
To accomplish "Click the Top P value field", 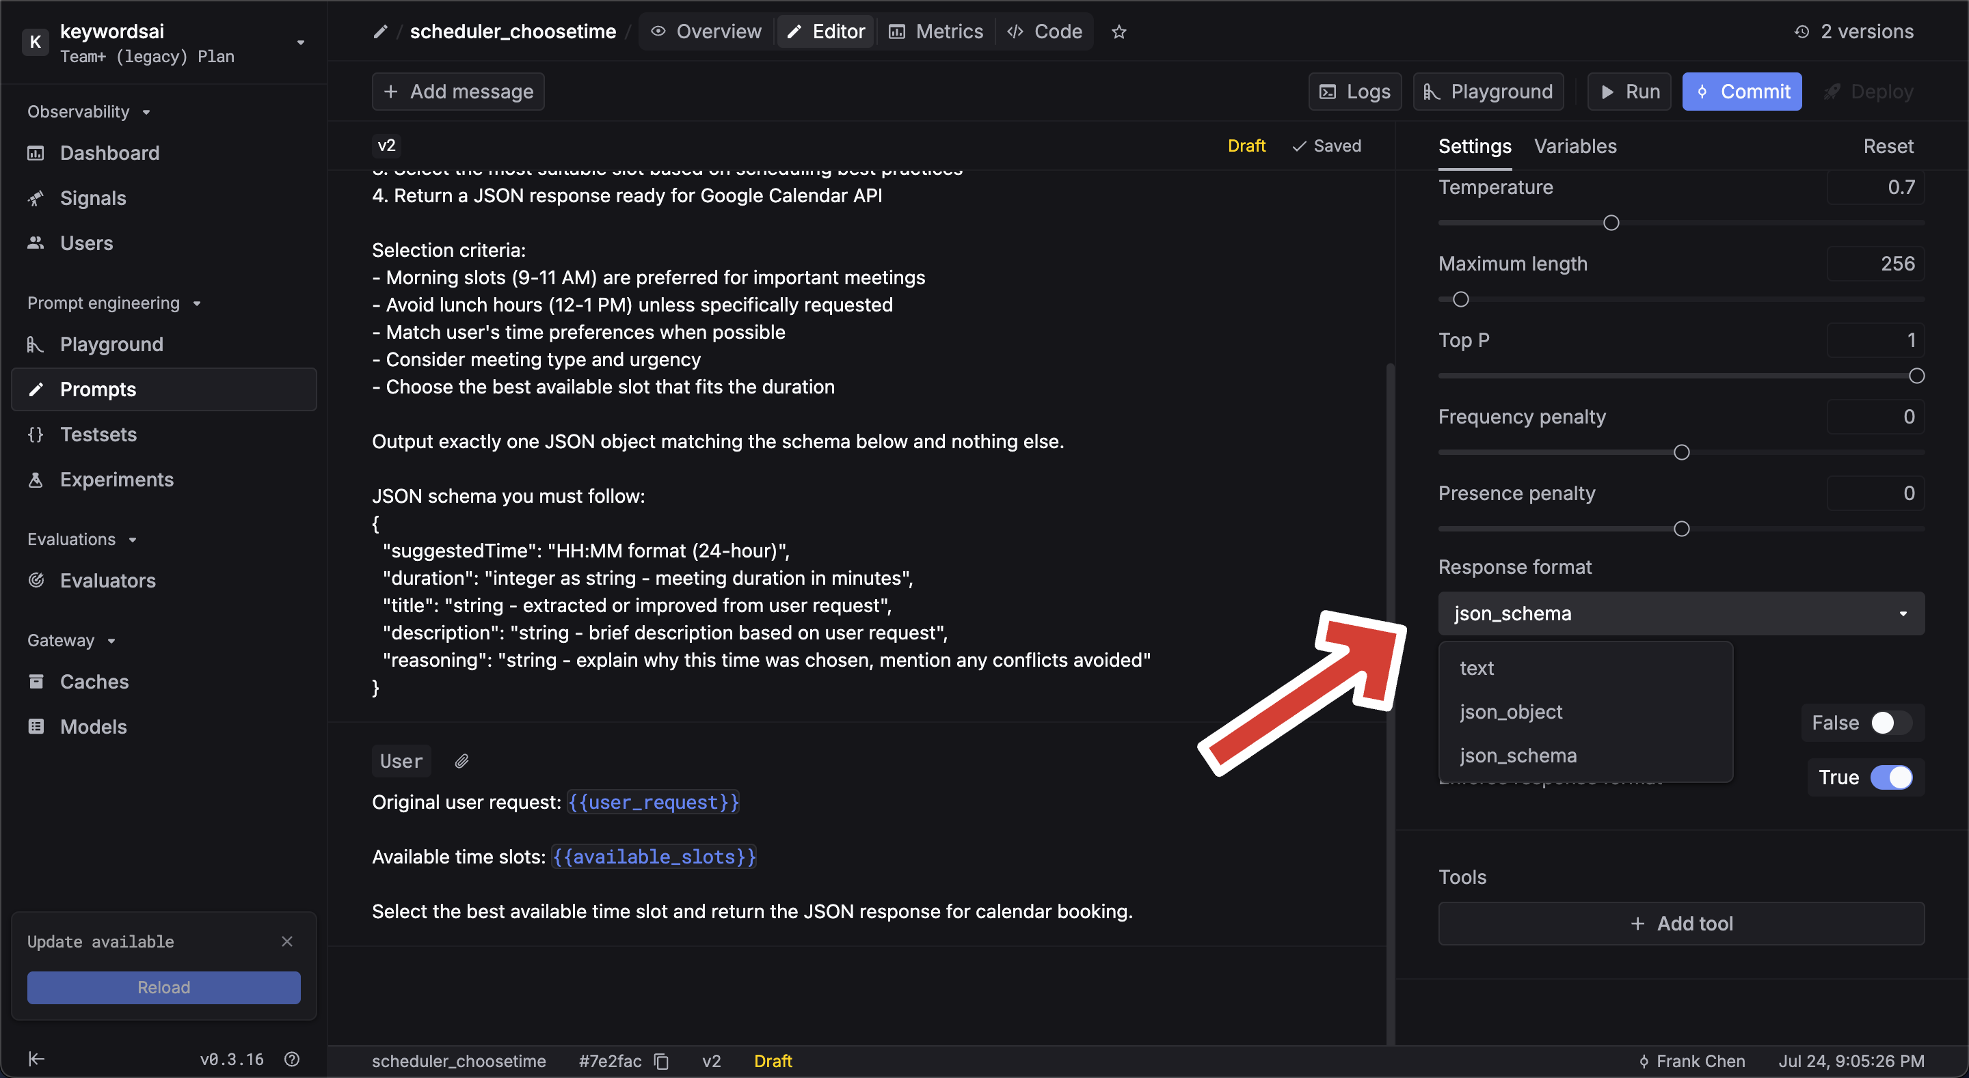I will [1875, 340].
